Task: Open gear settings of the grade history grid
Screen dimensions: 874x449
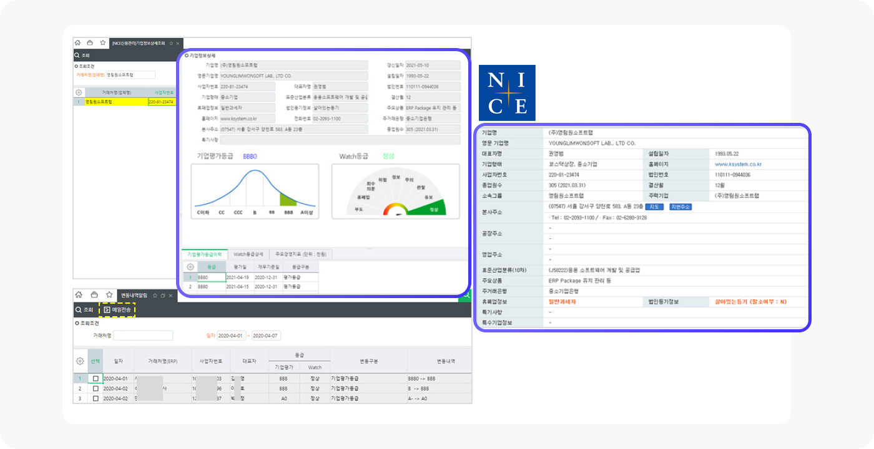Action: (x=190, y=267)
